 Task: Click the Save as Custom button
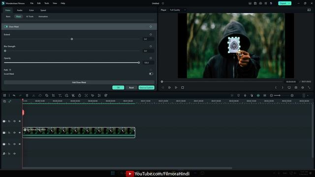click(147, 88)
